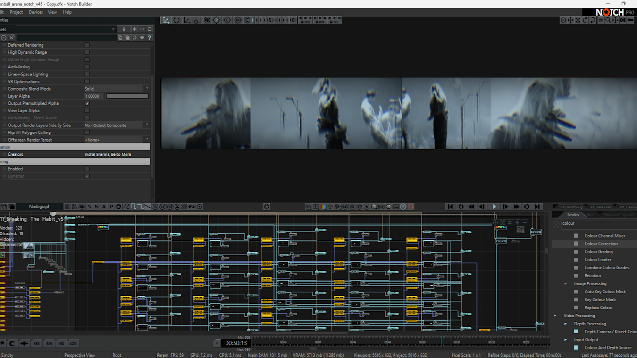This screenshot has width=637, height=358.
Task: Open the Devices menu
Action: 36,12
